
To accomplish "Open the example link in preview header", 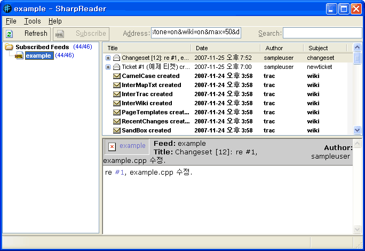I will point(132,146).
